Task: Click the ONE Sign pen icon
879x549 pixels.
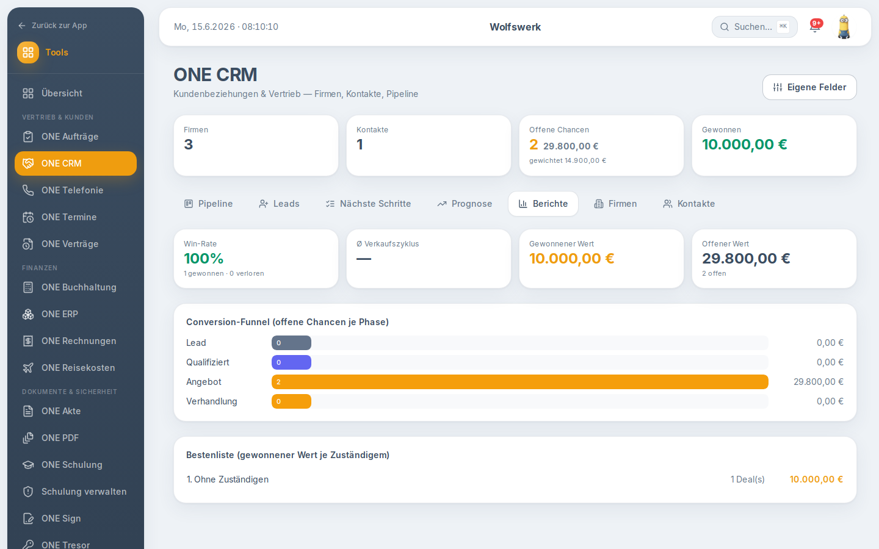Action: 28,518
